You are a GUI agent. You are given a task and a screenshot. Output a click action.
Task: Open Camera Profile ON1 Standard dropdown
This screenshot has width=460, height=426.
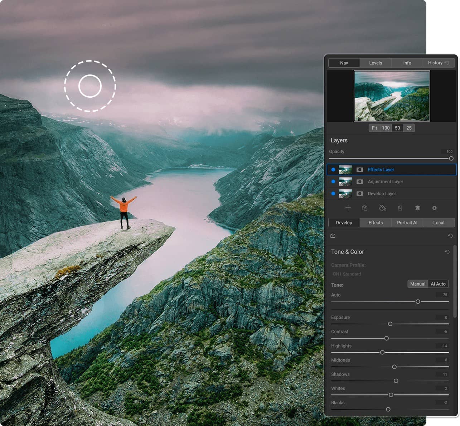pos(347,274)
